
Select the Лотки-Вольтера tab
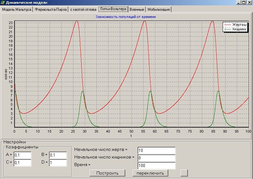[x=113, y=9]
